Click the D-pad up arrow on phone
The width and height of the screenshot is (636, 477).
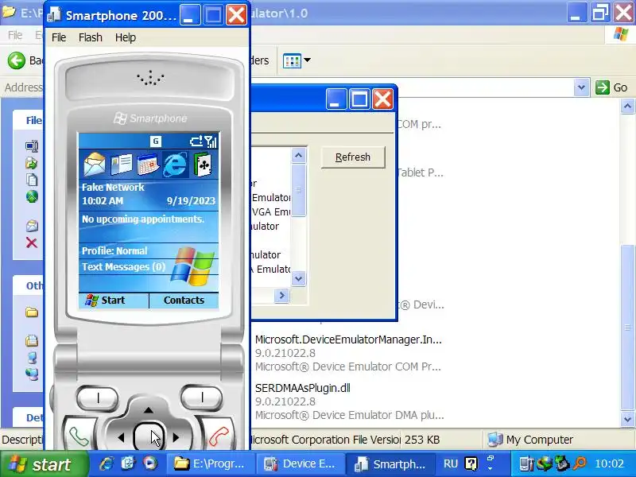[149, 410]
